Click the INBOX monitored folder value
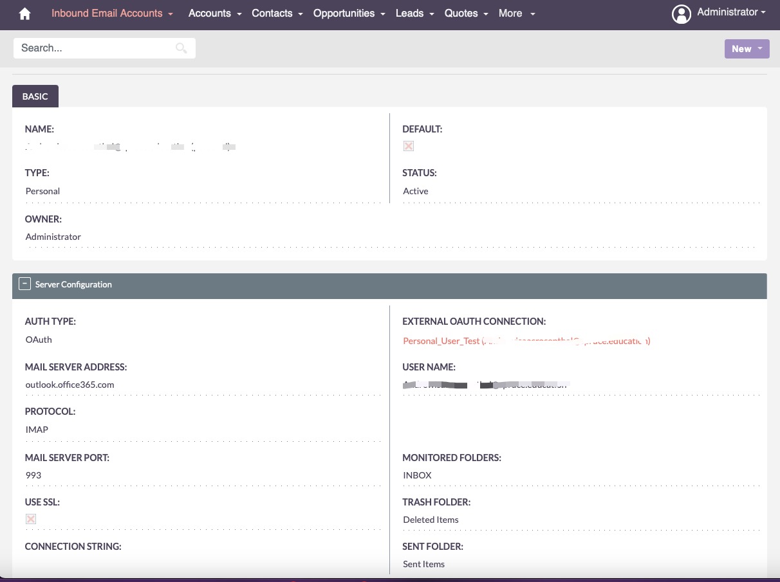780x582 pixels. point(417,475)
